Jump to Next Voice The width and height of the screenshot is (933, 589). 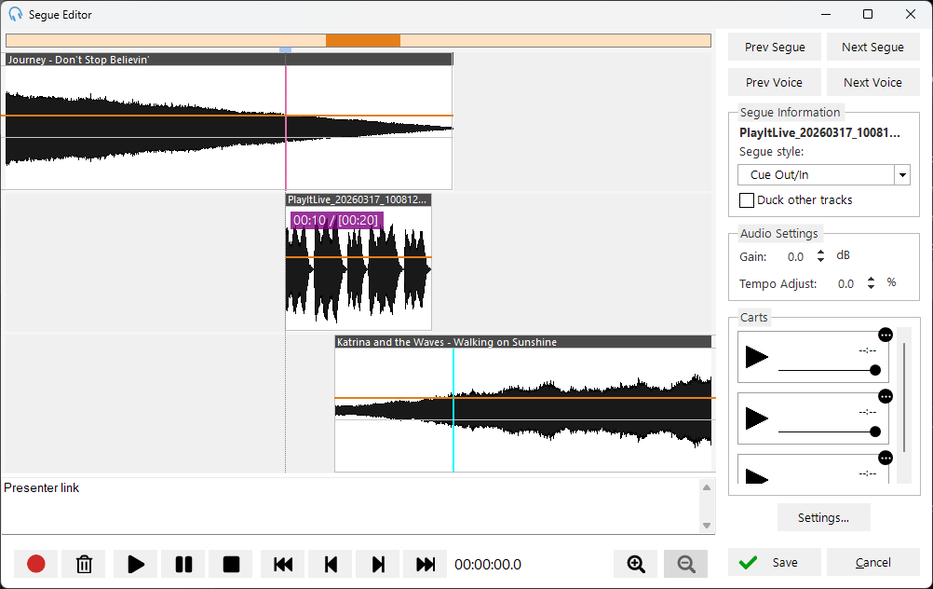point(872,83)
